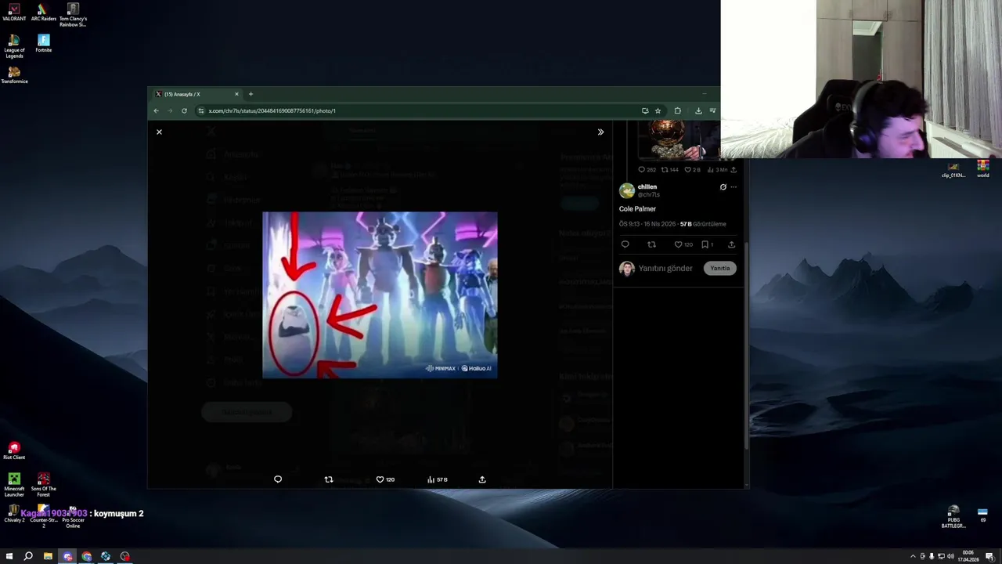Open the taskbar search icon

[x=28, y=556]
